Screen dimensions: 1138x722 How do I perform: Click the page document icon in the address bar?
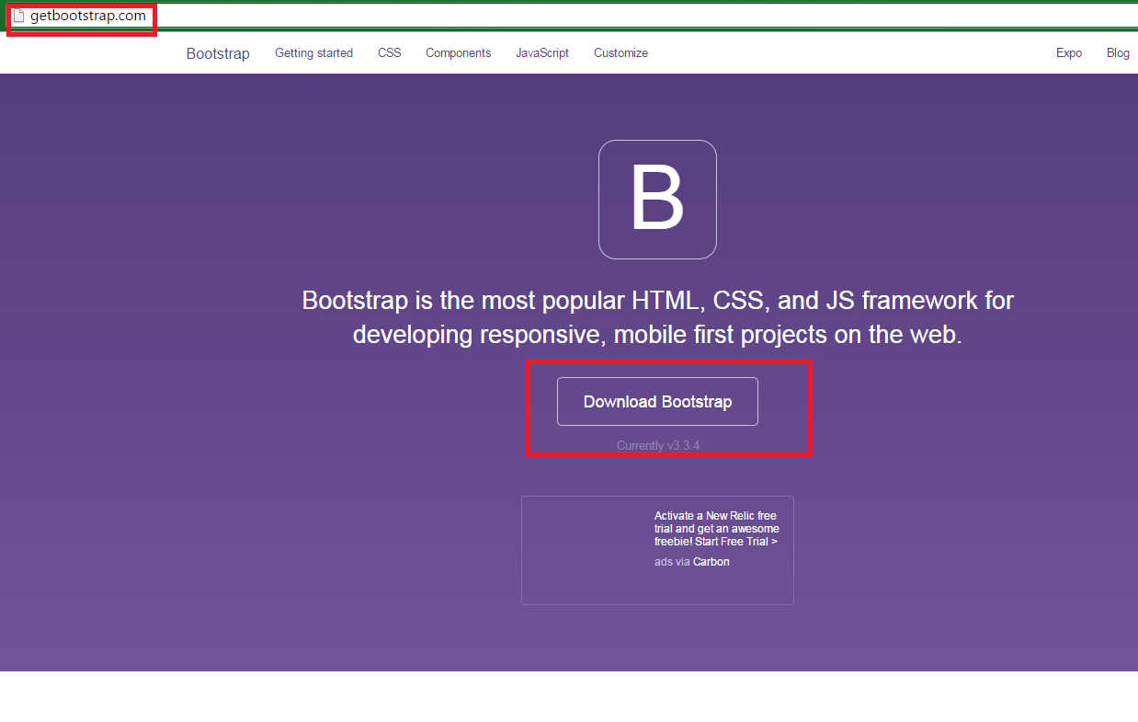(17, 16)
